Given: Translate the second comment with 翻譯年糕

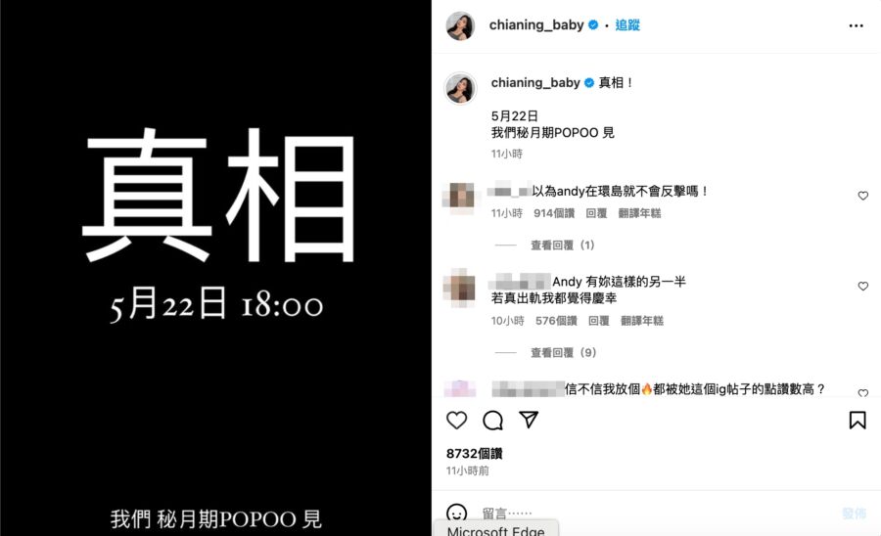Looking at the screenshot, I should click(x=641, y=321).
